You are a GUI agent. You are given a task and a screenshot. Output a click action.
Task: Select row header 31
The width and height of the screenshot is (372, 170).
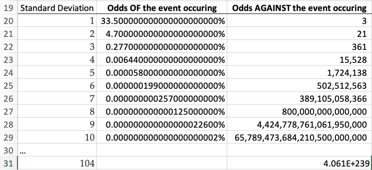tap(9, 163)
